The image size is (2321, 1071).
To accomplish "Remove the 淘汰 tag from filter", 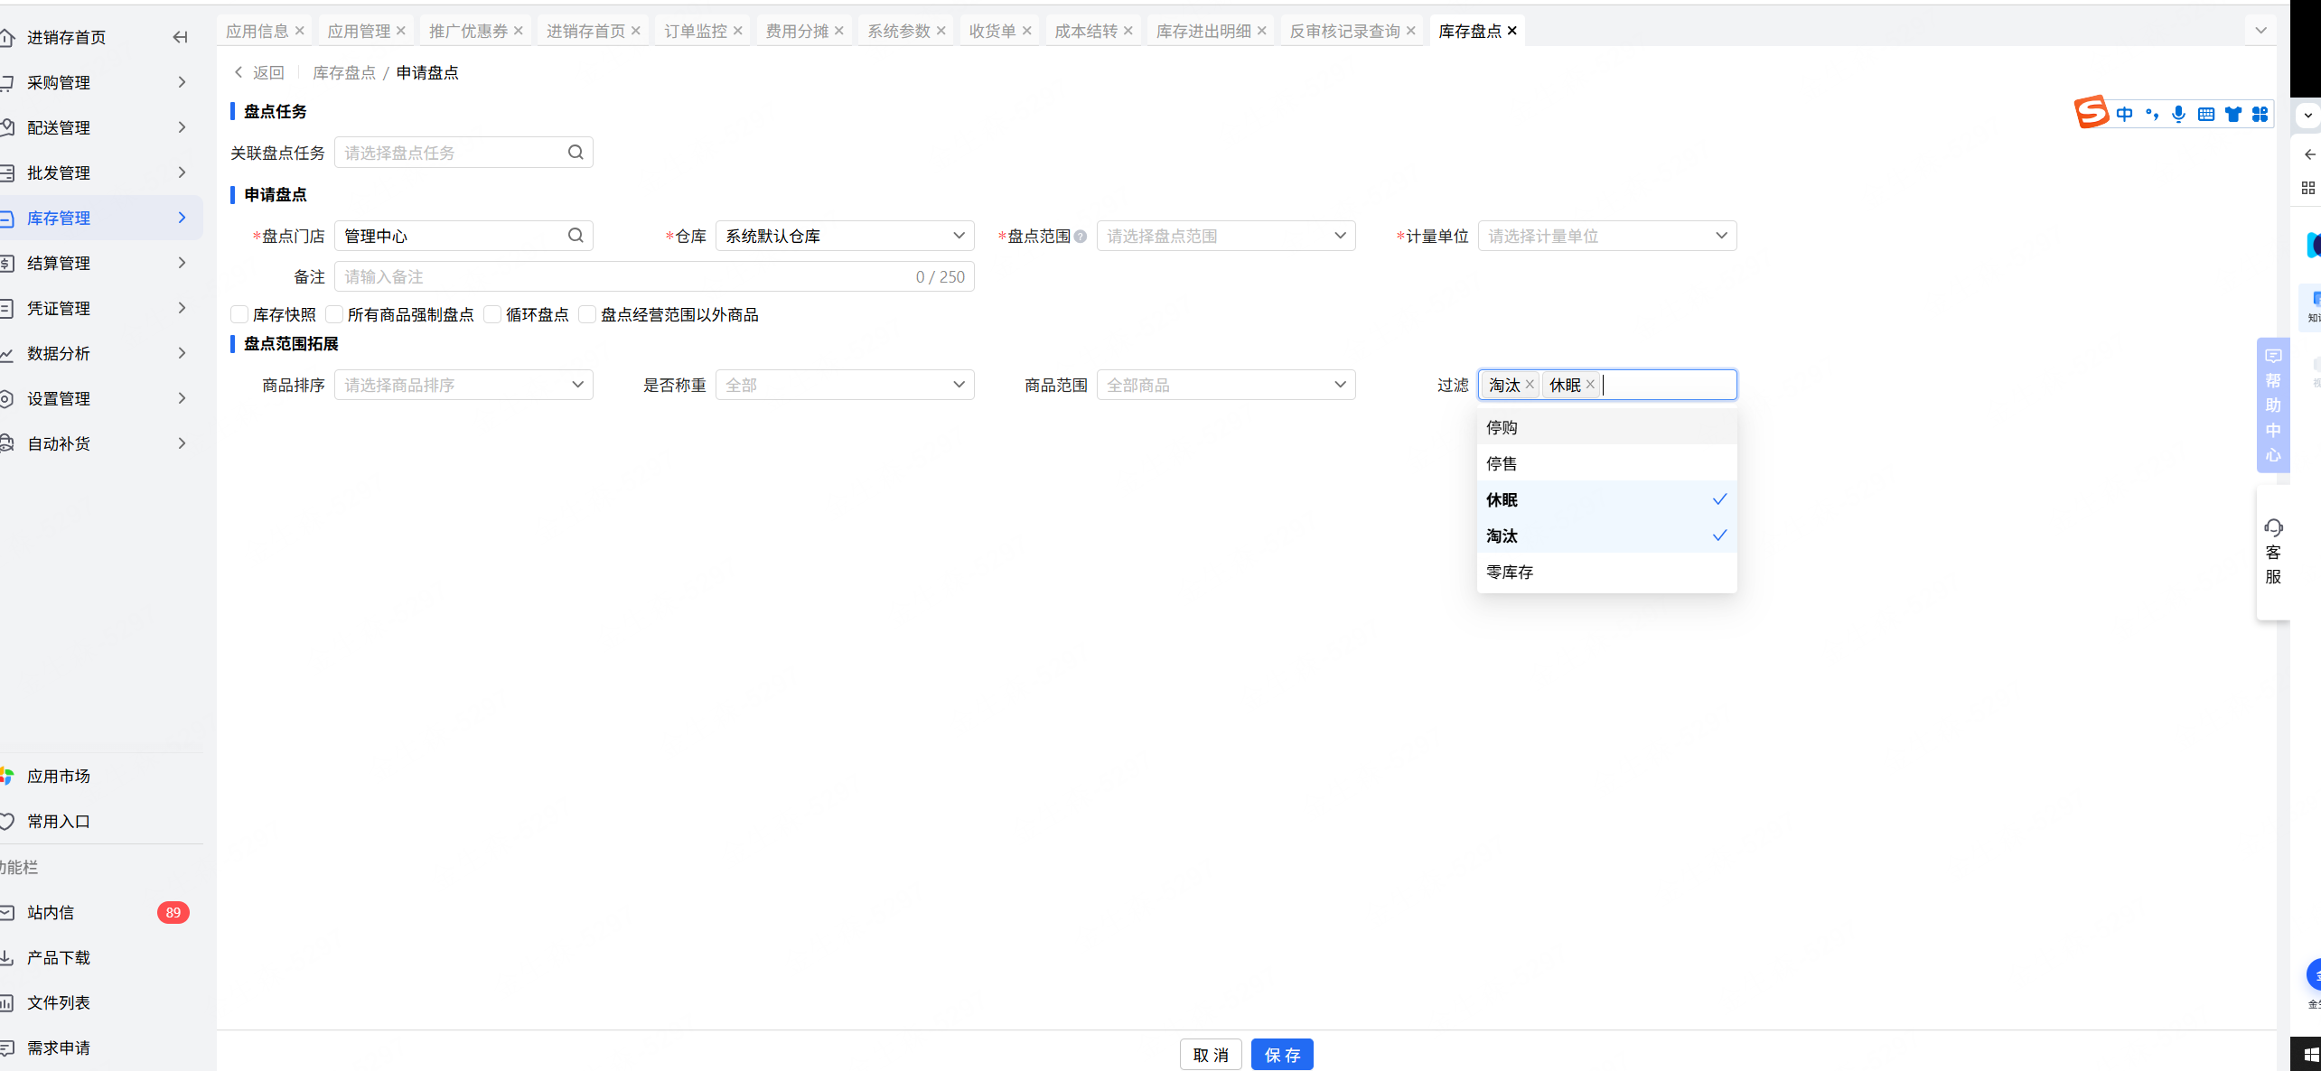I will [x=1530, y=385].
